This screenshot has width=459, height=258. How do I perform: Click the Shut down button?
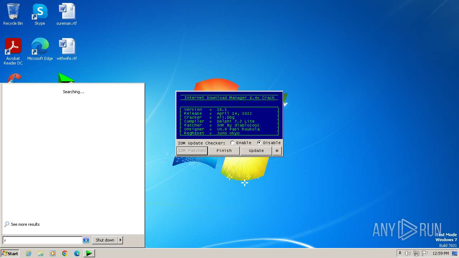(x=105, y=240)
